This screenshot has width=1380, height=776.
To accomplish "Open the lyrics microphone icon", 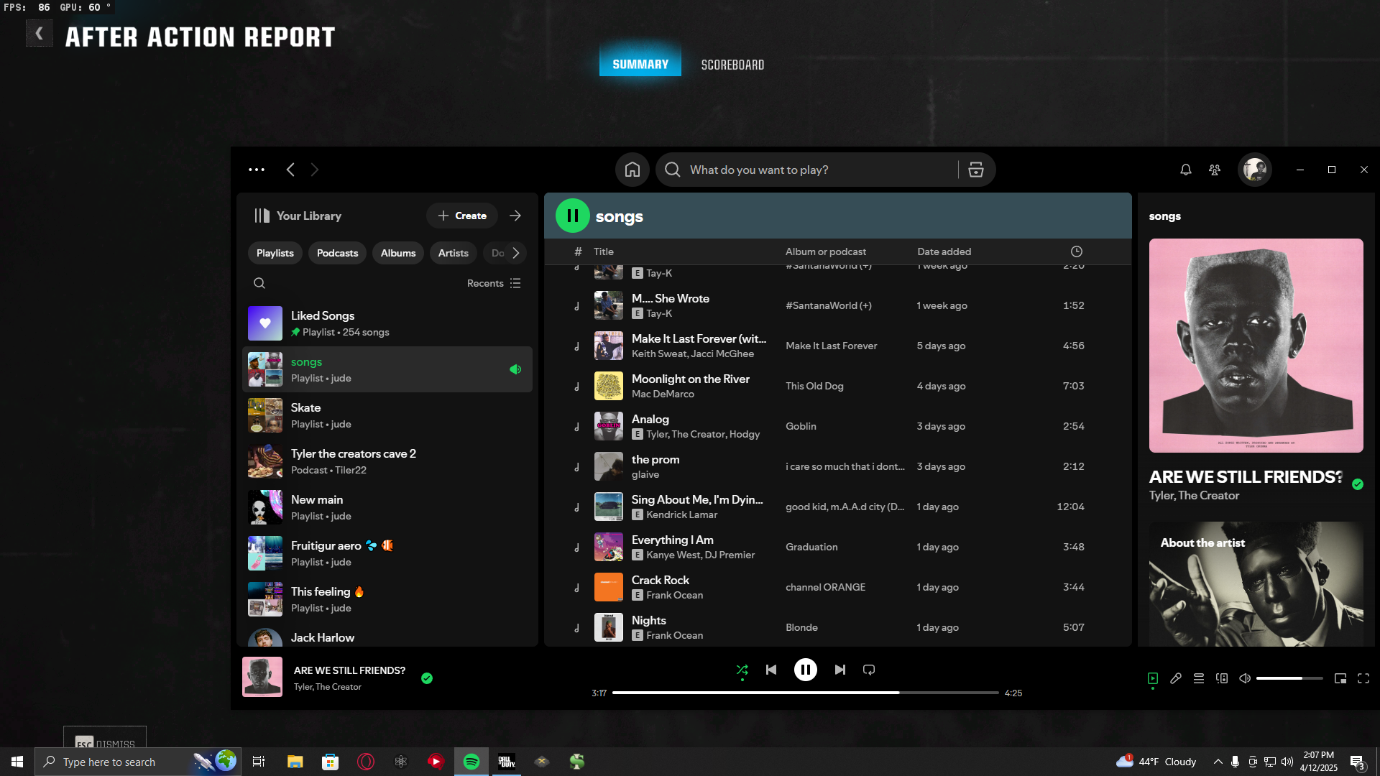I will (x=1176, y=678).
